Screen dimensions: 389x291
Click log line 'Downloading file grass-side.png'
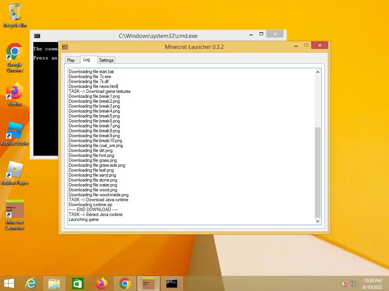tap(97, 165)
